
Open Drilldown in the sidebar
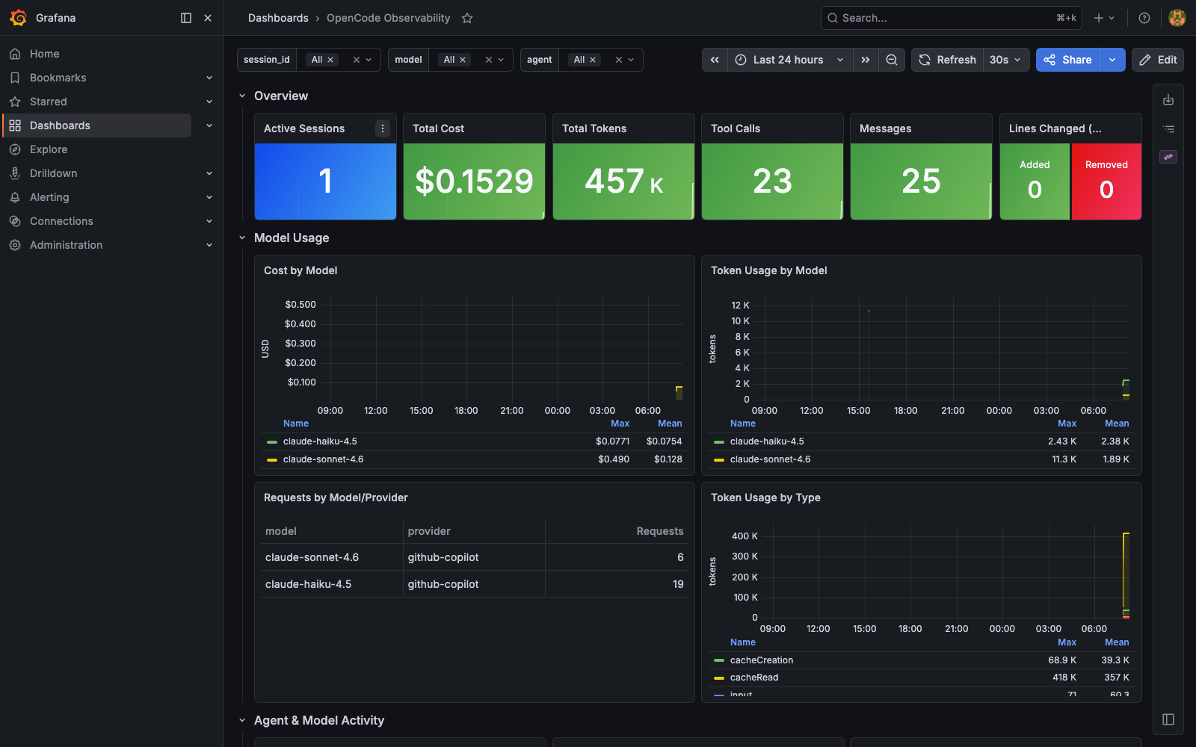pyautogui.click(x=53, y=173)
